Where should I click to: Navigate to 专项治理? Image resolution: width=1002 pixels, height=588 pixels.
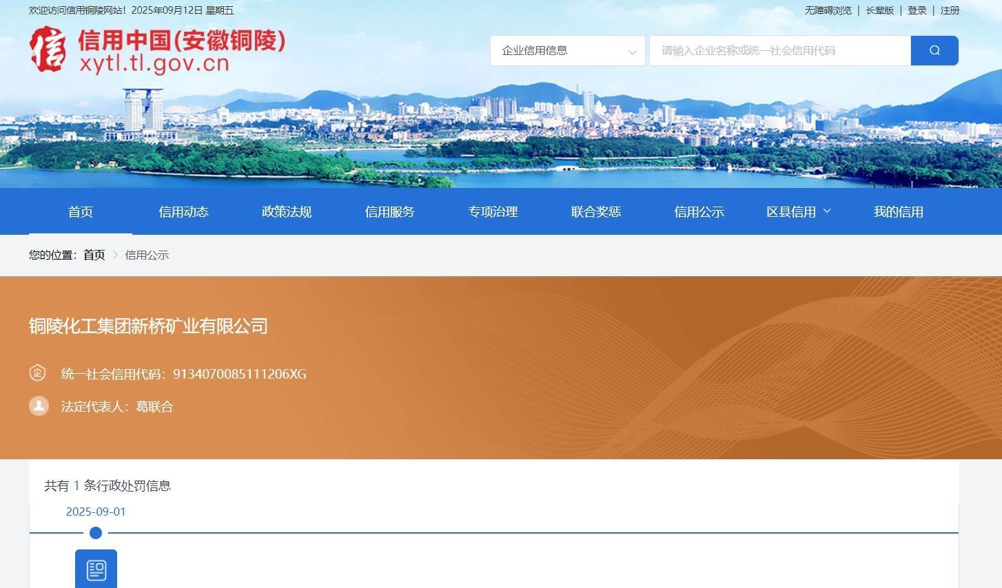point(493,211)
